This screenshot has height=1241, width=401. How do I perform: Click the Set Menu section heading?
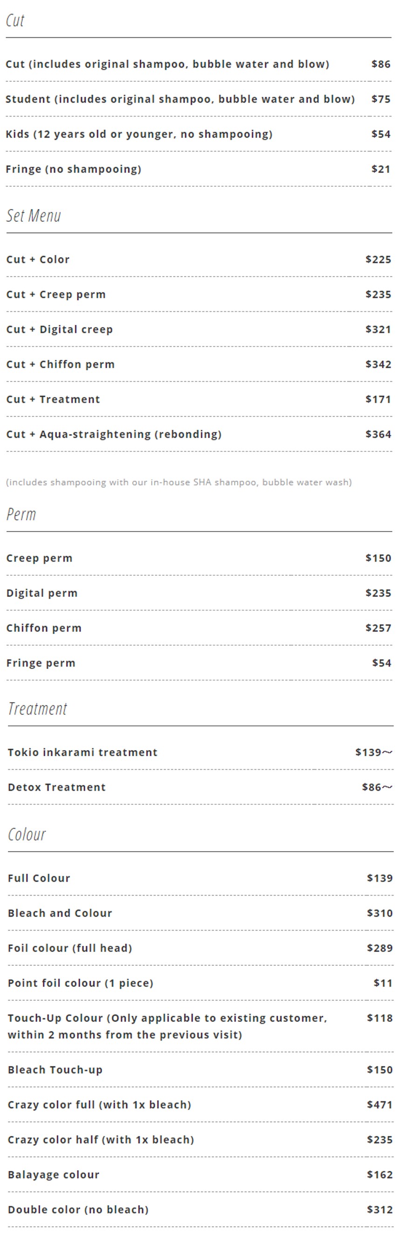33,216
